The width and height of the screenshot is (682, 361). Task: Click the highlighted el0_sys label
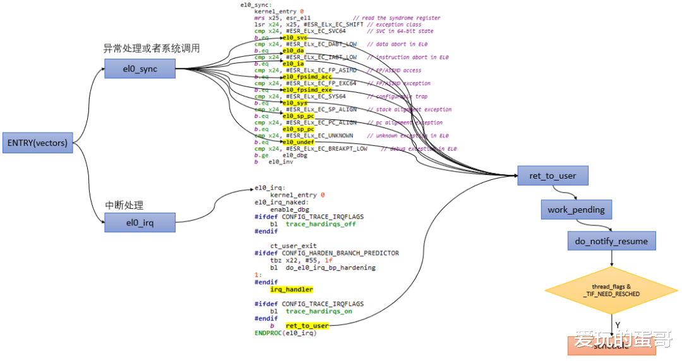(x=294, y=103)
